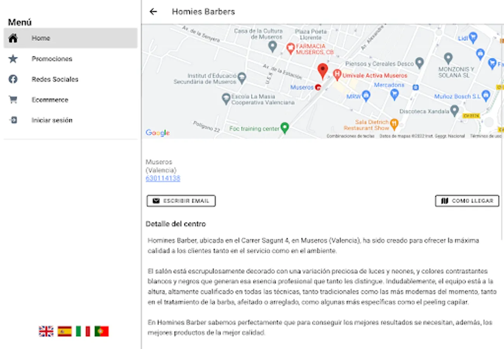Click the Av. de la Estación label

(282, 71)
